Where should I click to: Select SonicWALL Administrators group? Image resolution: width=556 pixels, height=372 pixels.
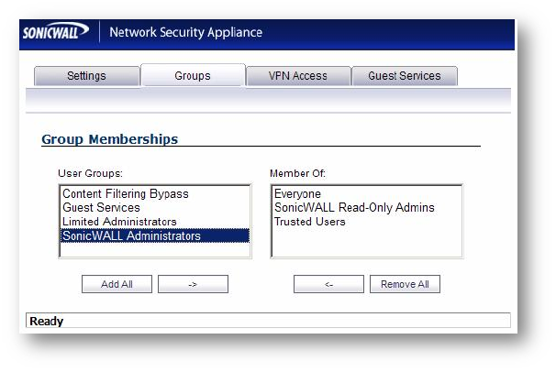[155, 235]
